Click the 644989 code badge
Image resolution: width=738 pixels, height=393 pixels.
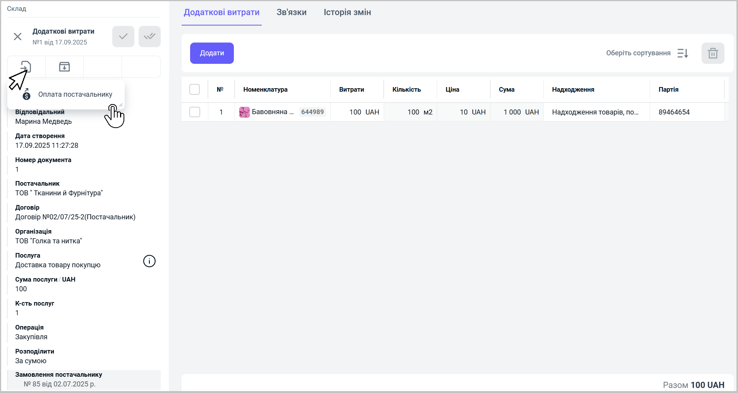(x=312, y=112)
